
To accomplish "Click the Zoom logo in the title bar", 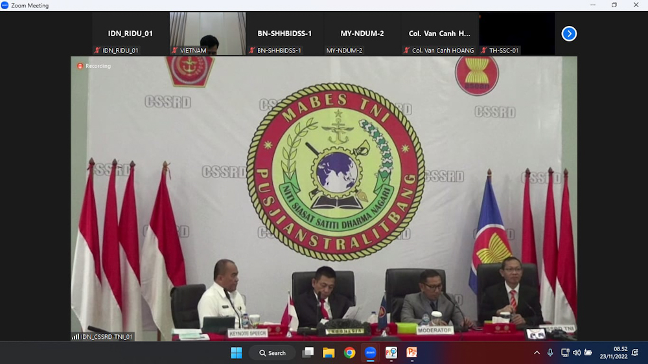I will [5, 5].
